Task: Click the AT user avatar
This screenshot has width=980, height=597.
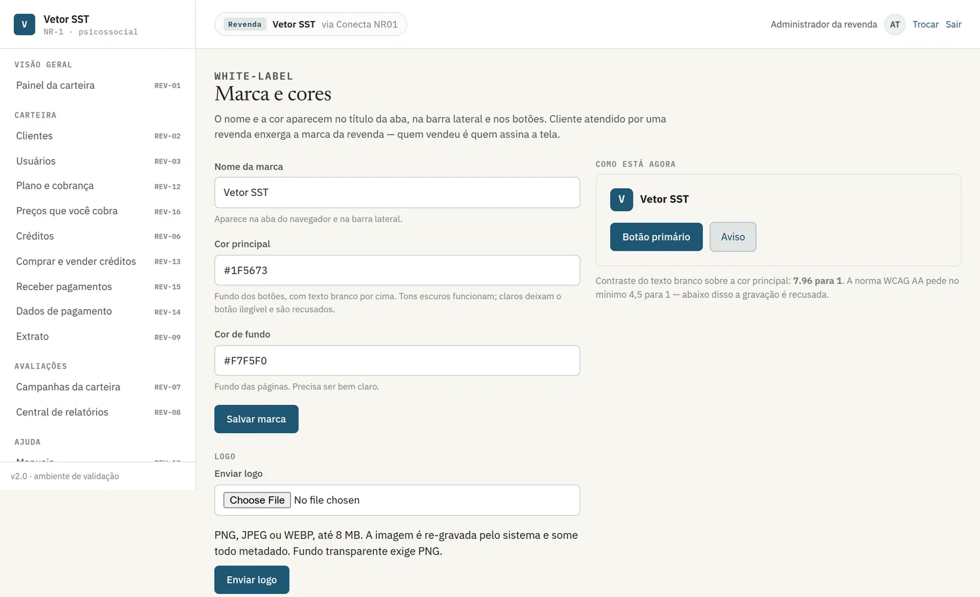Action: (x=894, y=24)
